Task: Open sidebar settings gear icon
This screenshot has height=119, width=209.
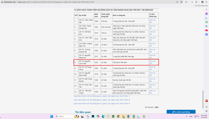Action: pyautogui.click(x=207, y=111)
